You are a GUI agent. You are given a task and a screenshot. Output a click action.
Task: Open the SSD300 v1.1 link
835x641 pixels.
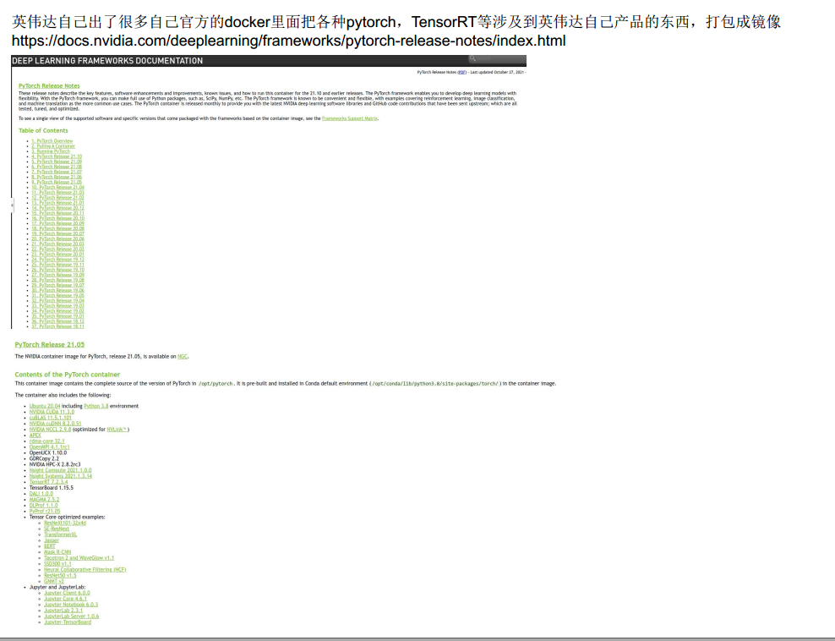(x=57, y=564)
